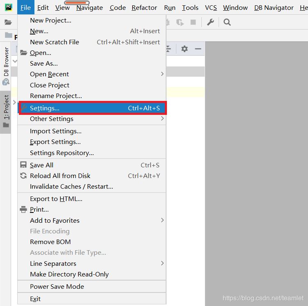Choose Remove BOM entry

pyautogui.click(x=92, y=242)
